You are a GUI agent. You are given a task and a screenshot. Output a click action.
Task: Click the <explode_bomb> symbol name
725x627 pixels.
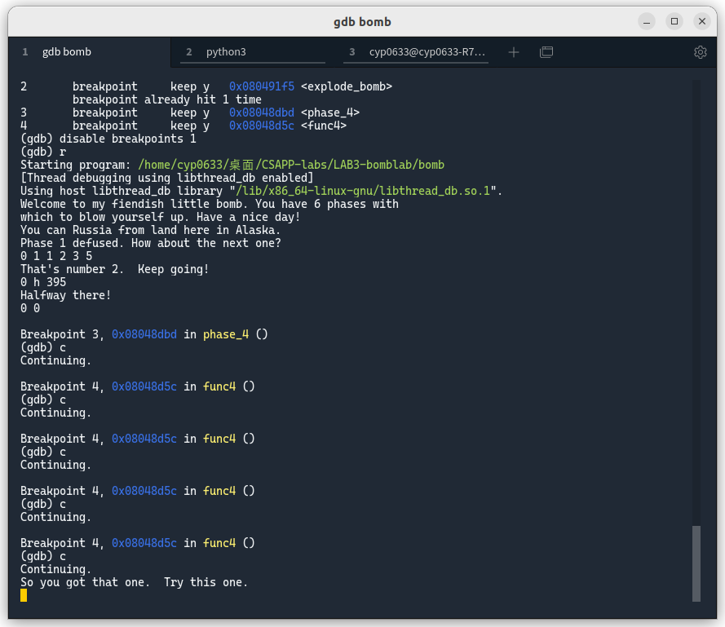347,86
